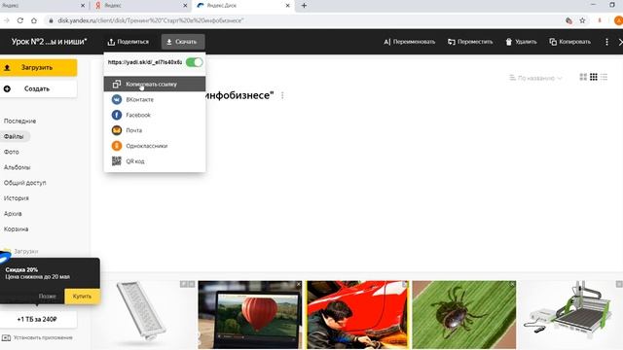Click Переименовать rename button
Image resolution: width=623 pixels, height=350 pixels.
409,42
